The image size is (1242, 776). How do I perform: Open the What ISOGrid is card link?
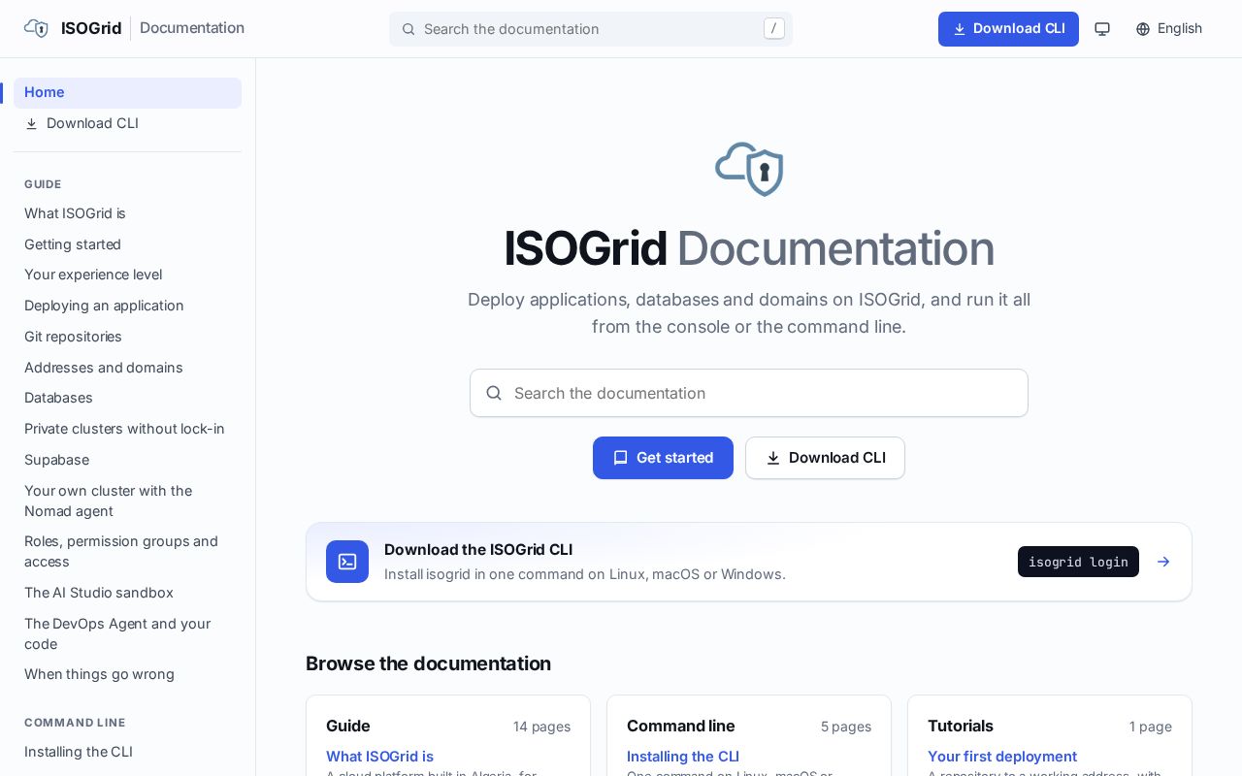[x=379, y=757]
